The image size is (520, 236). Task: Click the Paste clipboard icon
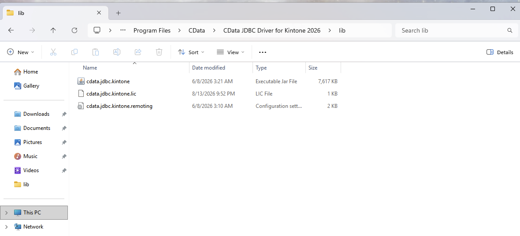coord(96,52)
